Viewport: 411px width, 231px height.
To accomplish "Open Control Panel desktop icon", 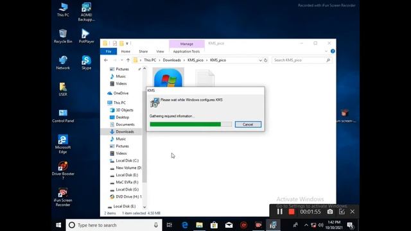I will pos(63,116).
